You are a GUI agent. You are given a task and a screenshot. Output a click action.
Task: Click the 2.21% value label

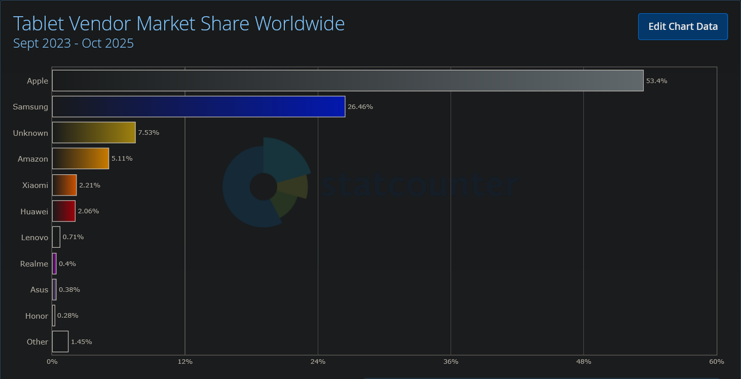pos(90,185)
